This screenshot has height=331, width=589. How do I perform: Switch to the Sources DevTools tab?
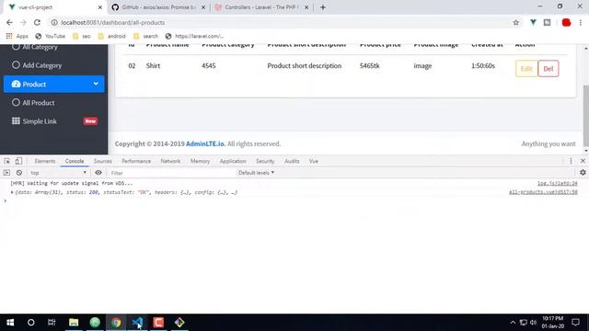(102, 161)
